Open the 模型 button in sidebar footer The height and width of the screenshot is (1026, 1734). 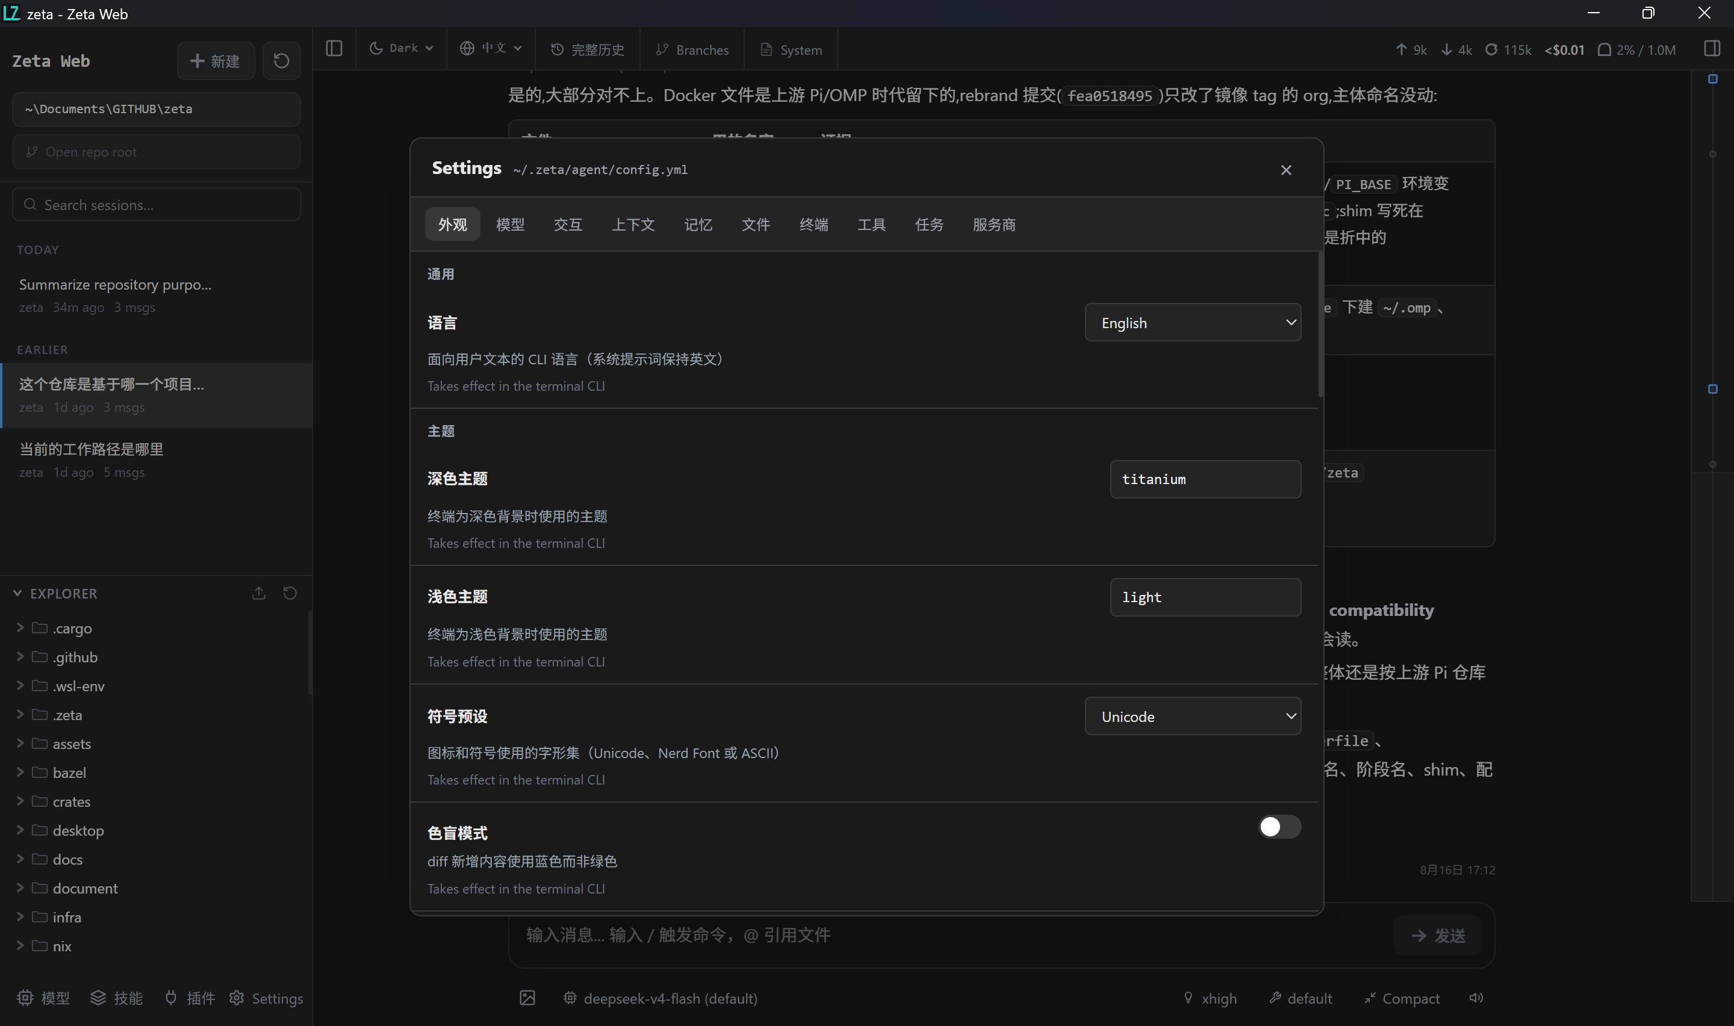(43, 998)
